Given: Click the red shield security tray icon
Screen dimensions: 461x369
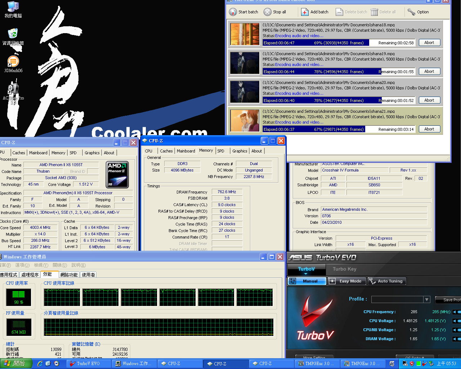Looking at the screenshot, I should click(412, 364).
